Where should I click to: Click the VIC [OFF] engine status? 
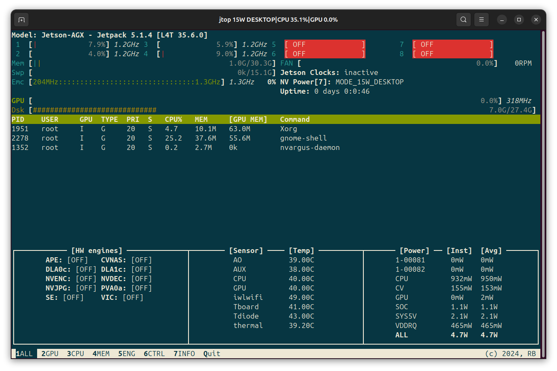(122, 297)
